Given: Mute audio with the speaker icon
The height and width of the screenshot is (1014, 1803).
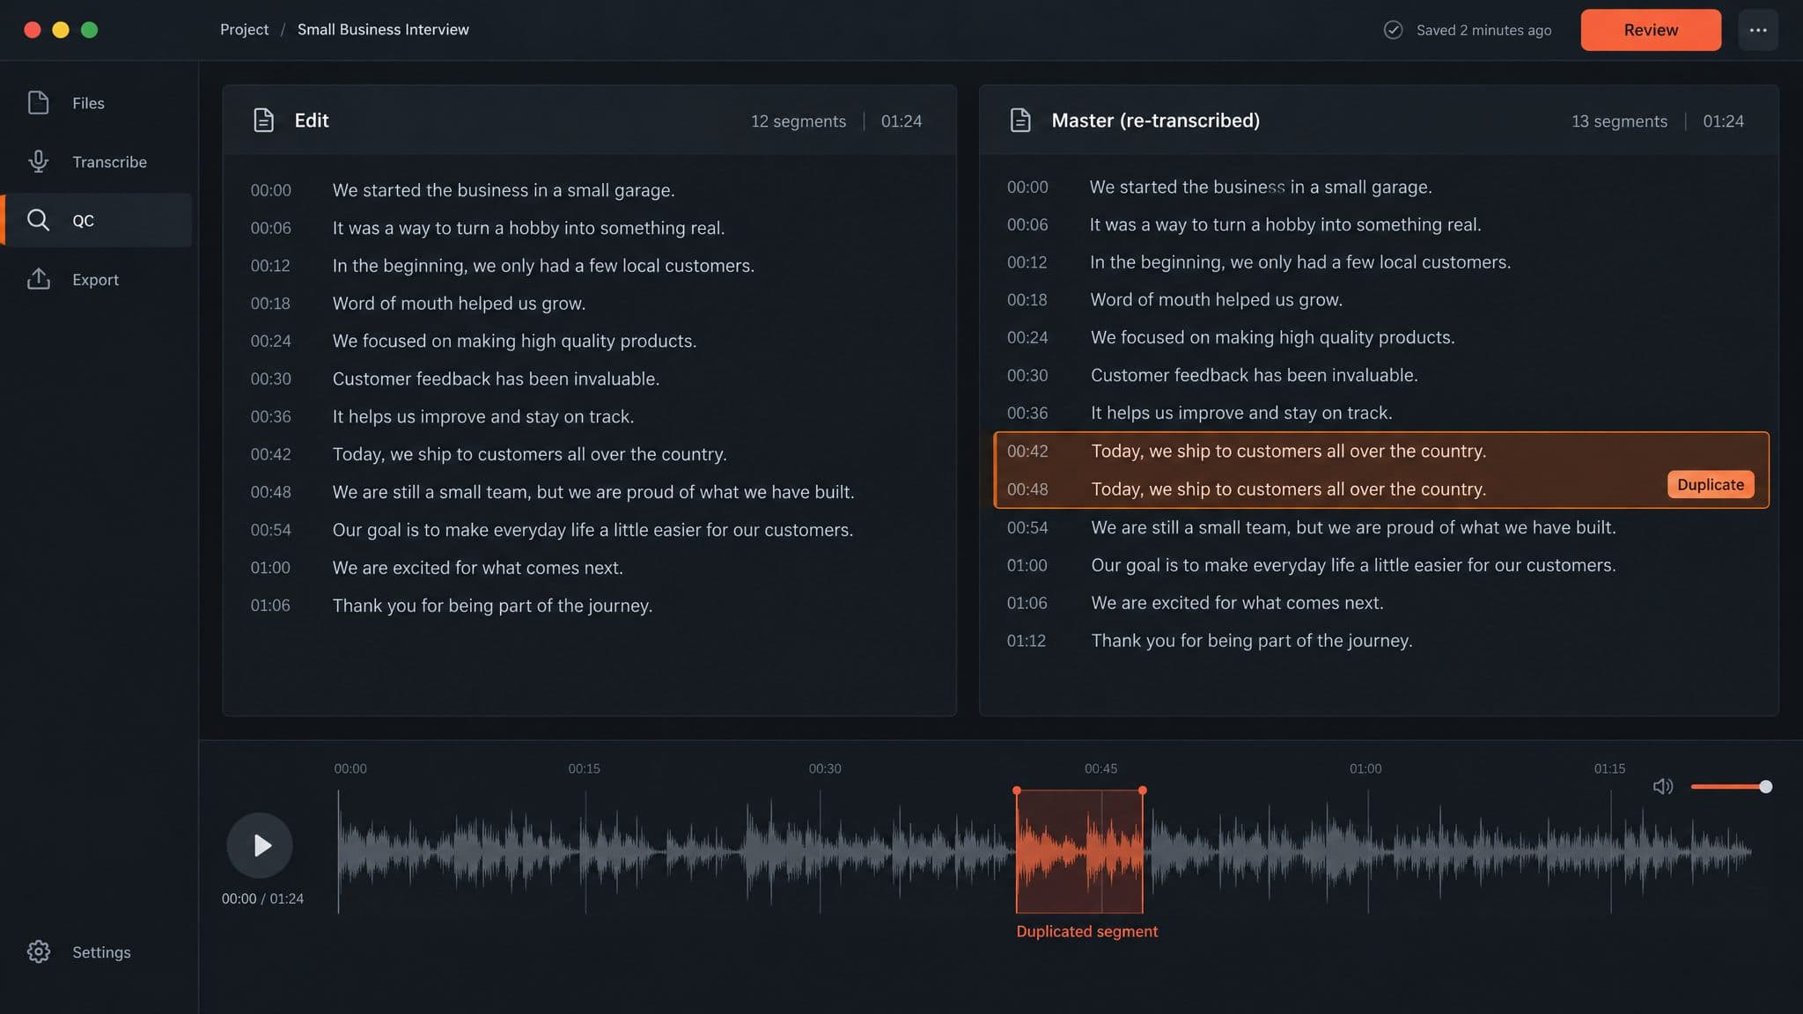Looking at the screenshot, I should click(1662, 786).
